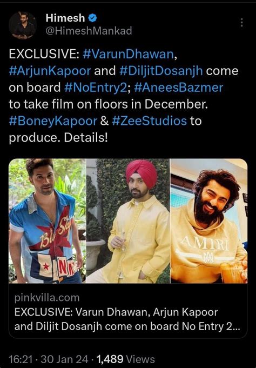View the 1,489 Views count
The height and width of the screenshot is (368, 256).
(126, 359)
